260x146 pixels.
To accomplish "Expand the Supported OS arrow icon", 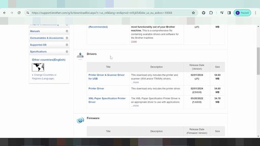I will [x=67, y=45].
